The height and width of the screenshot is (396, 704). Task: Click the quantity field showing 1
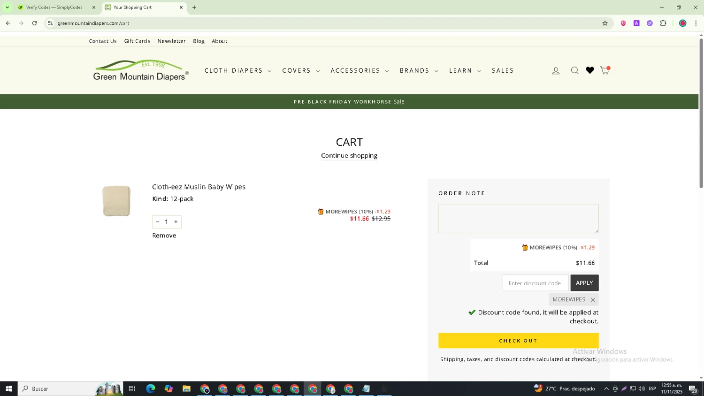tap(167, 222)
